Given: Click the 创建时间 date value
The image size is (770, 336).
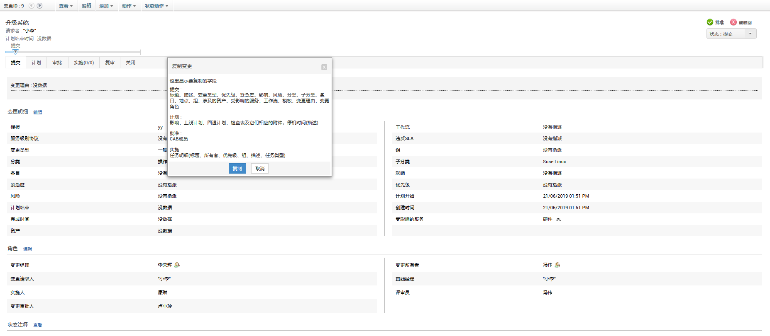Looking at the screenshot, I should click(x=566, y=208).
